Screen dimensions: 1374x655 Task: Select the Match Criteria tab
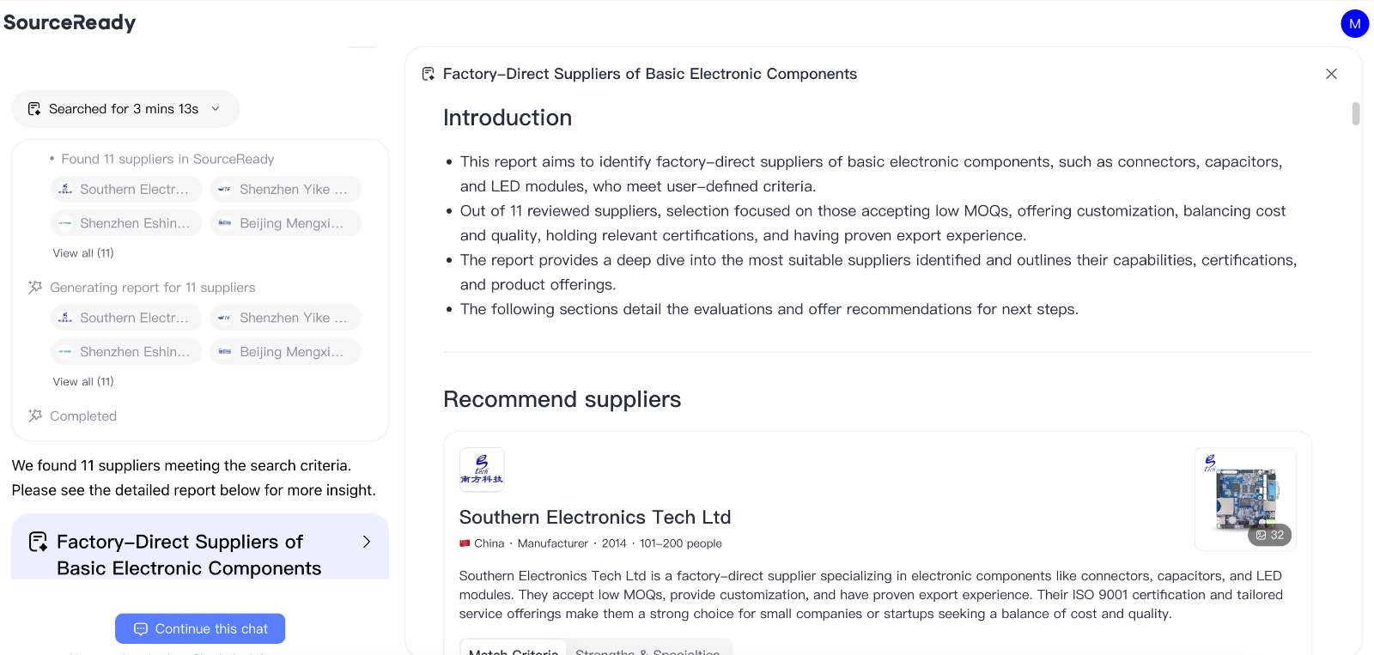pos(514,650)
